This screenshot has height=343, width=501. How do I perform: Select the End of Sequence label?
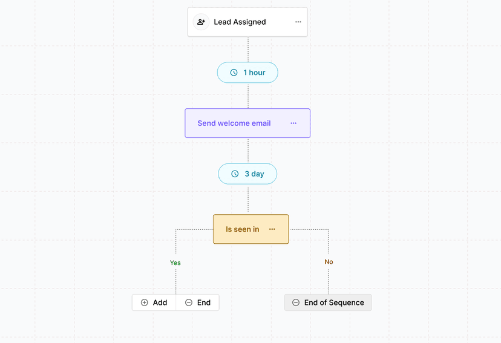pyautogui.click(x=334, y=302)
